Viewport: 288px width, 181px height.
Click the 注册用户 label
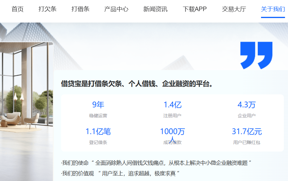coord(172,115)
